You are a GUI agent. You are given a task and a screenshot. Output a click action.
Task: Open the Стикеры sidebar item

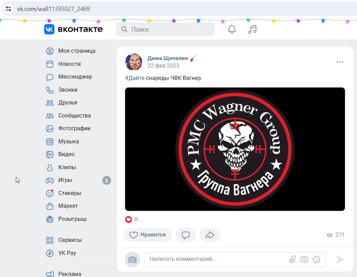[70, 193]
